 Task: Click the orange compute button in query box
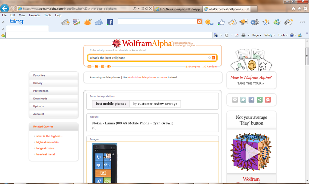213,58
